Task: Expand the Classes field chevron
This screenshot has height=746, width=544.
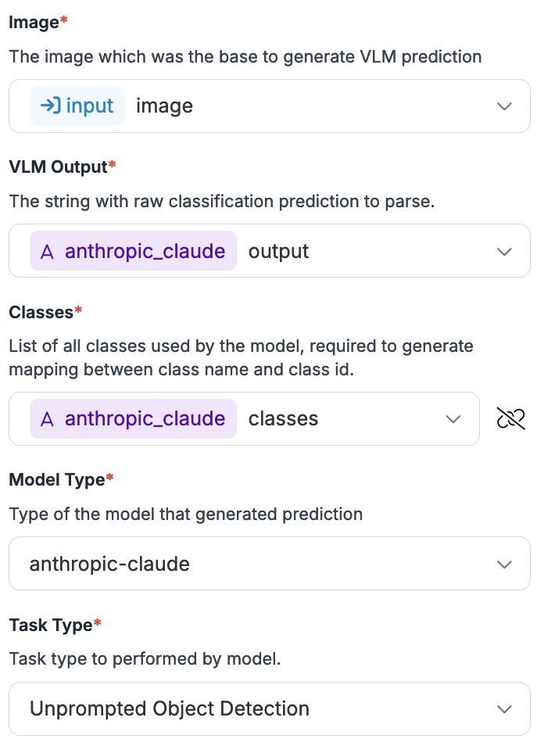Action: pos(453,419)
